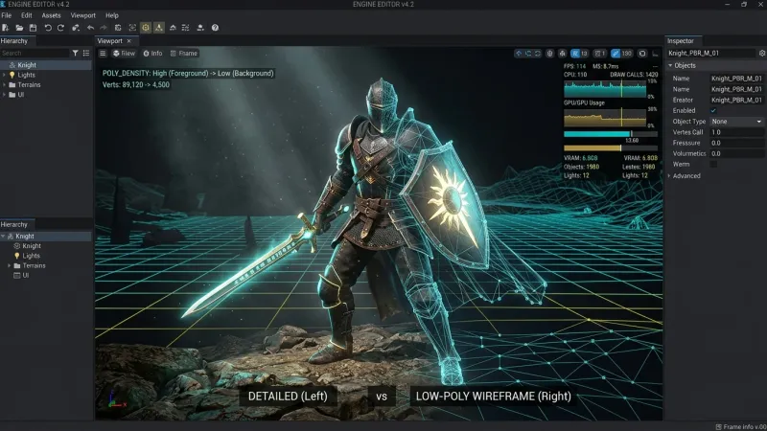The image size is (767, 431).
Task: Uncheck the Enabled checkbox in the Inspector
Action: pos(713,111)
